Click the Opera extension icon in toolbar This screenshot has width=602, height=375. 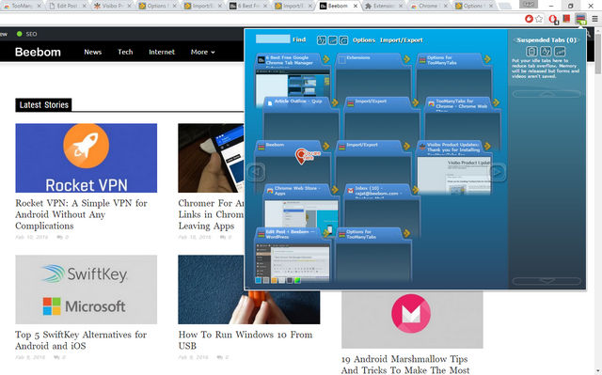pos(553,19)
